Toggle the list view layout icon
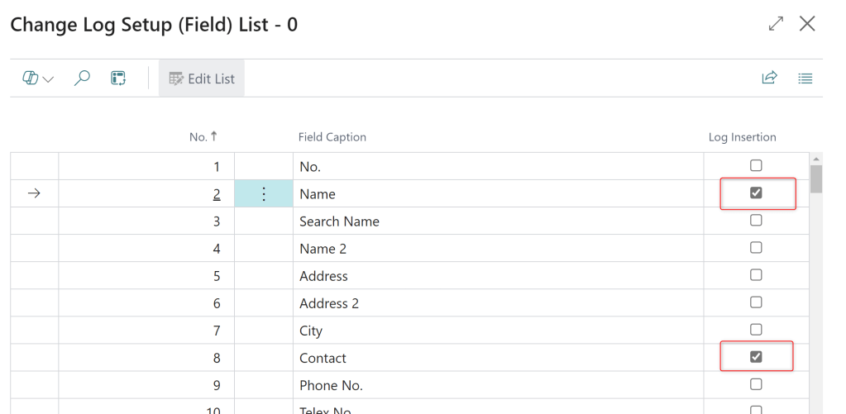The height and width of the screenshot is (414, 846). [805, 79]
